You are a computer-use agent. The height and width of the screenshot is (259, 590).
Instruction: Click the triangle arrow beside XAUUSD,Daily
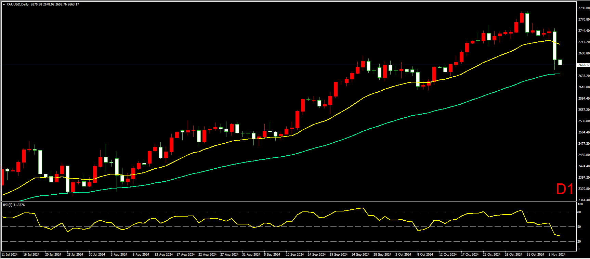click(x=4, y=4)
